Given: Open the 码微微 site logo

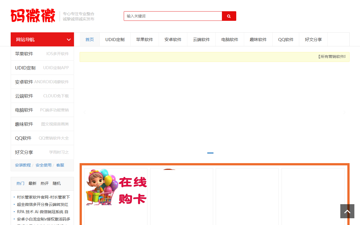Looking at the screenshot, I should tap(33, 16).
